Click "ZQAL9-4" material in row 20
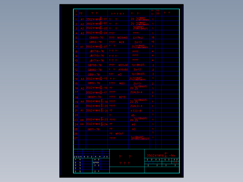 point(136,106)
